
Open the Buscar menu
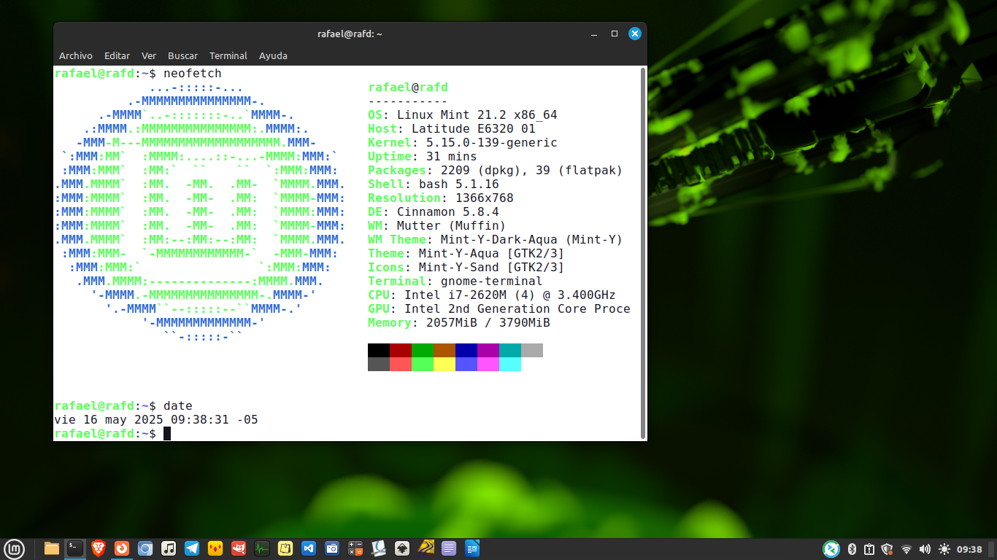coord(182,55)
